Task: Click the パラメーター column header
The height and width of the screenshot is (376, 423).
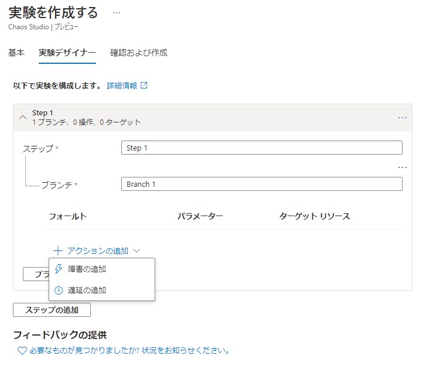Action: [200, 216]
